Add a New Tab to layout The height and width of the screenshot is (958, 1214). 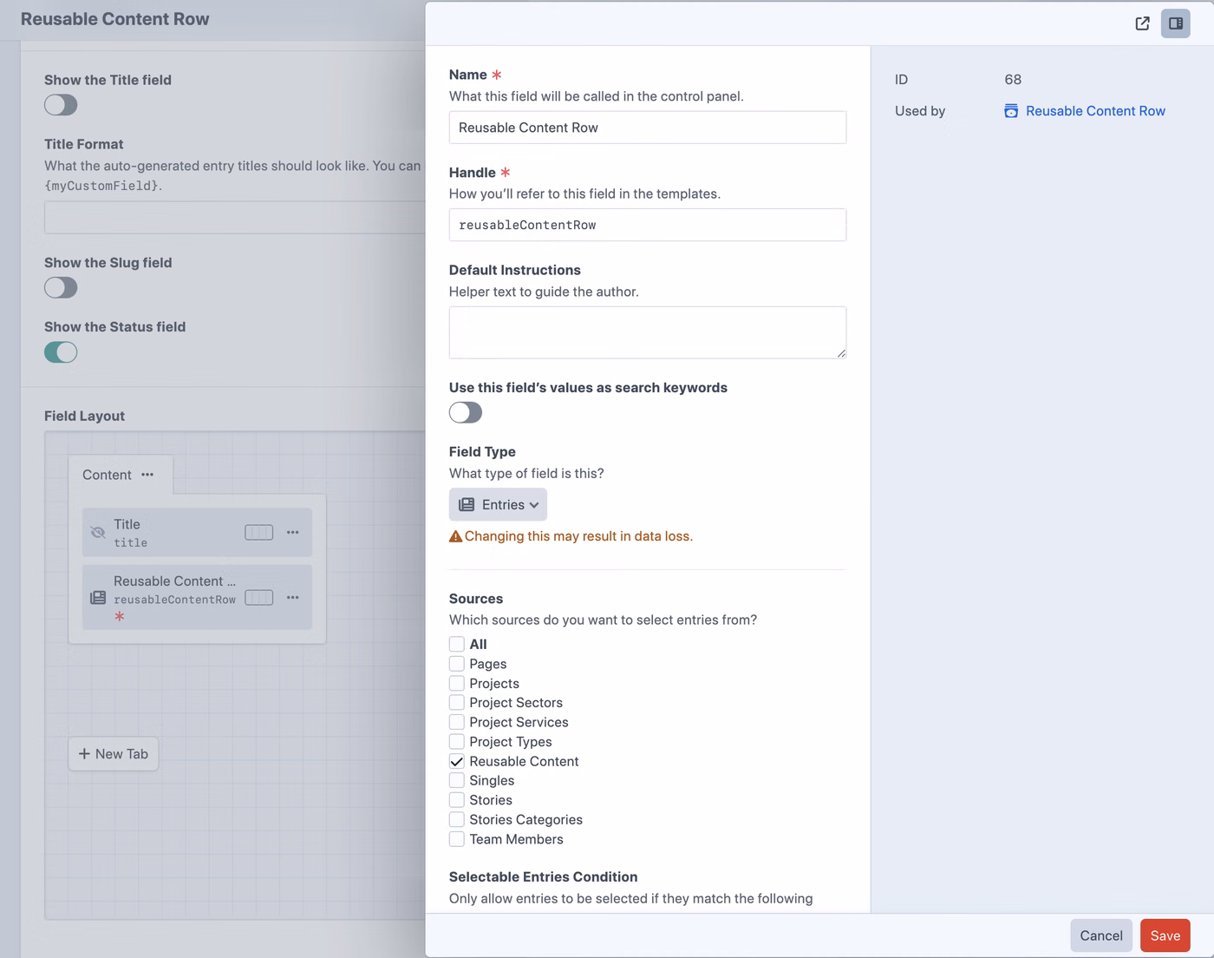tap(114, 754)
